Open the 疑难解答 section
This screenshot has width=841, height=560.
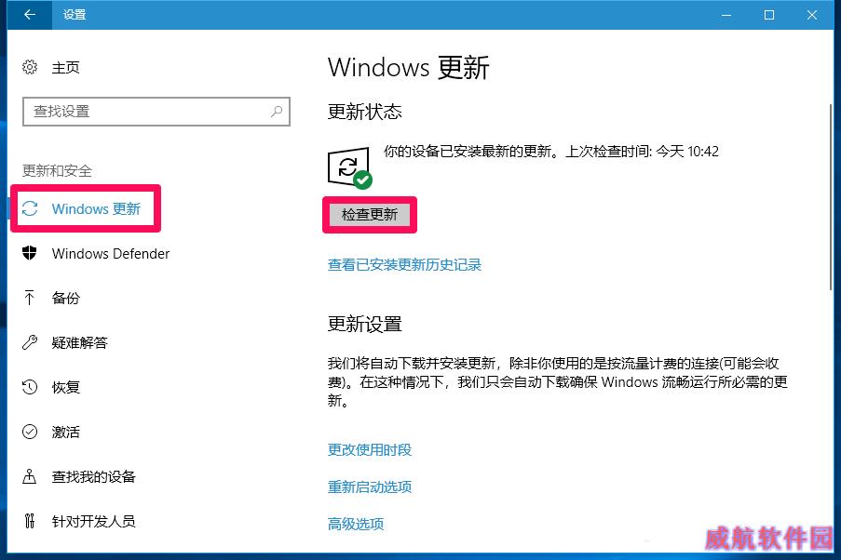(79, 342)
